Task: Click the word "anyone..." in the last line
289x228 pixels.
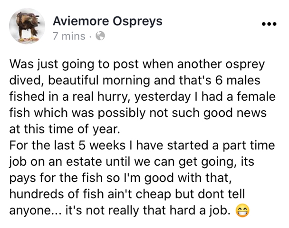Action: tap(37, 209)
